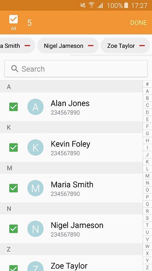Focus the Search contacts field
This screenshot has width=152, height=271.
tap(76, 69)
